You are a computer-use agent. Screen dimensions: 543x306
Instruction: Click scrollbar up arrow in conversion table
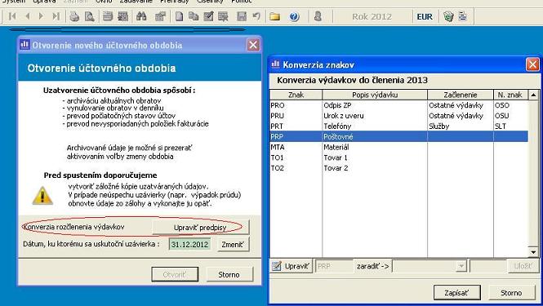[533, 95]
